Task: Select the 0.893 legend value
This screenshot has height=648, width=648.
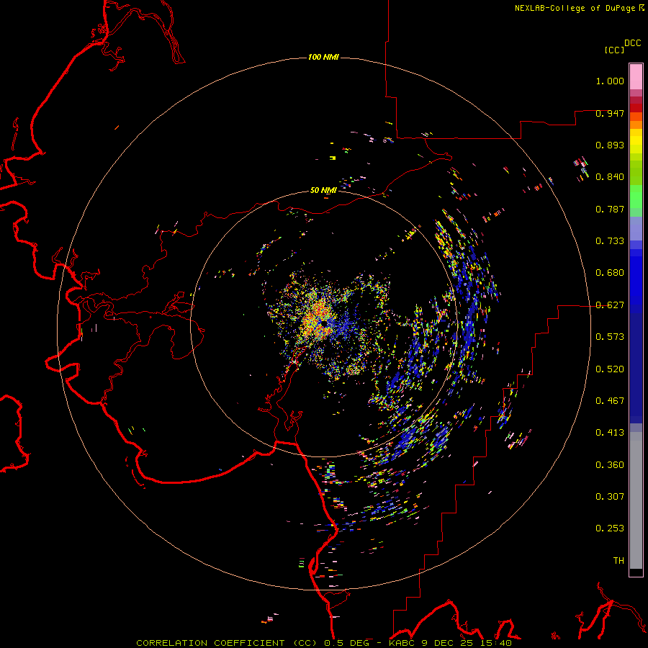Action: pos(610,145)
